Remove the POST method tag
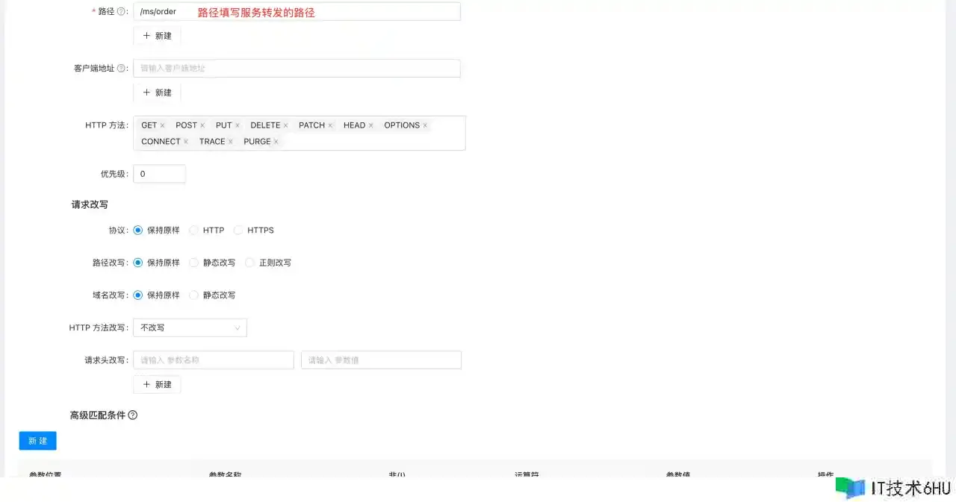Viewport: 956px width, 502px height. (202, 126)
